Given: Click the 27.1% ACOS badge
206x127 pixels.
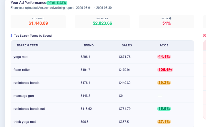Looking at the screenshot, I should pyautogui.click(x=164, y=122).
